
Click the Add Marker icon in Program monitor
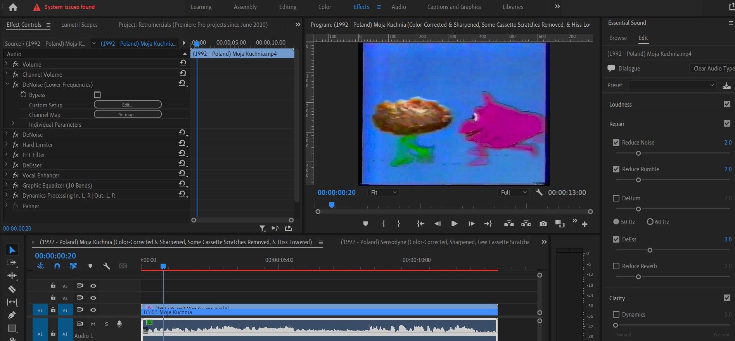point(365,224)
